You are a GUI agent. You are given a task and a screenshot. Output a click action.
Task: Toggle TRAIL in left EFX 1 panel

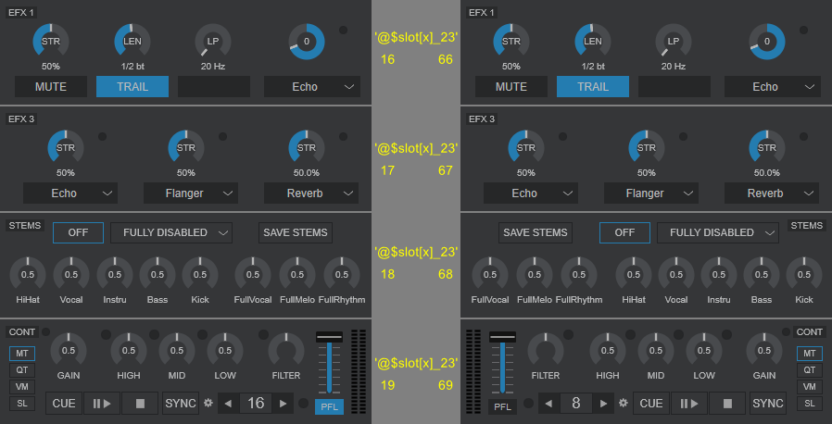click(x=132, y=86)
